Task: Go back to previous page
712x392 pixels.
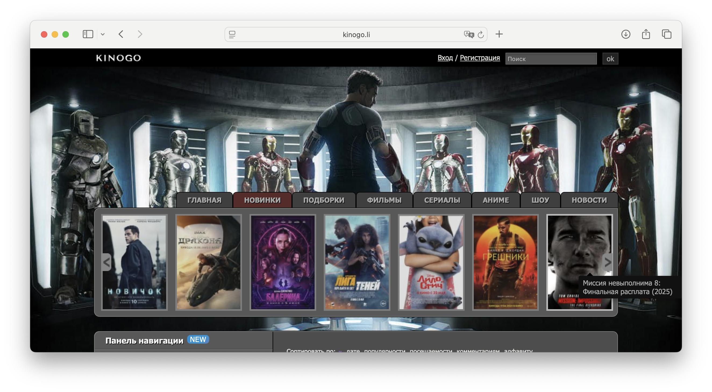Action: point(121,34)
